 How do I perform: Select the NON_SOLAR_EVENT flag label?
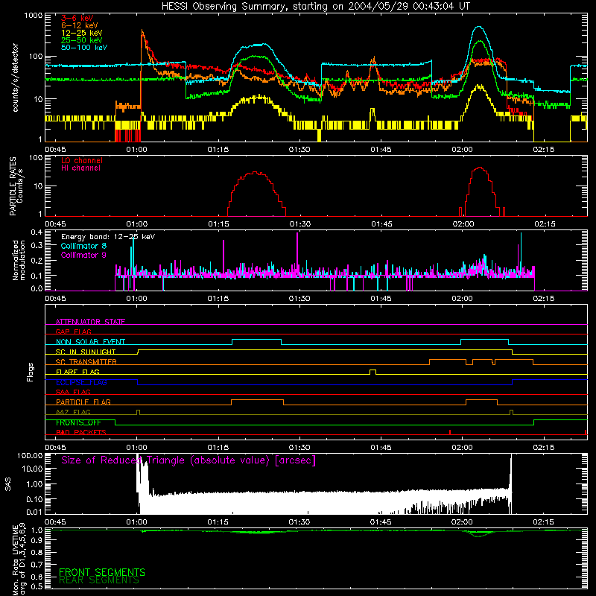coord(90,342)
